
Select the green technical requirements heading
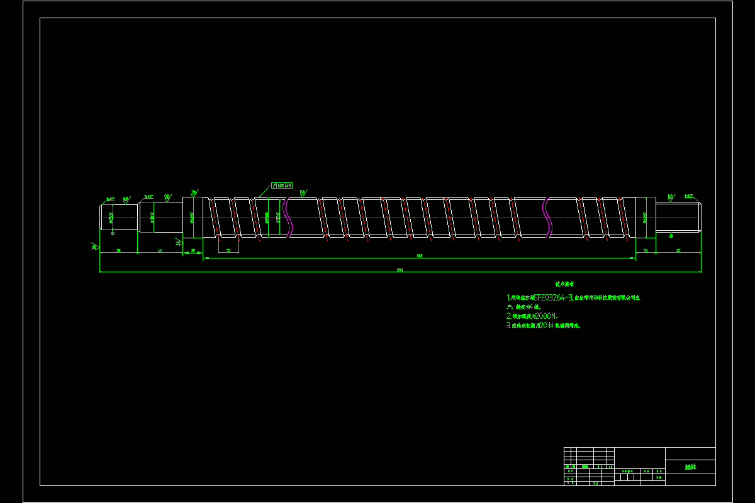point(564,284)
